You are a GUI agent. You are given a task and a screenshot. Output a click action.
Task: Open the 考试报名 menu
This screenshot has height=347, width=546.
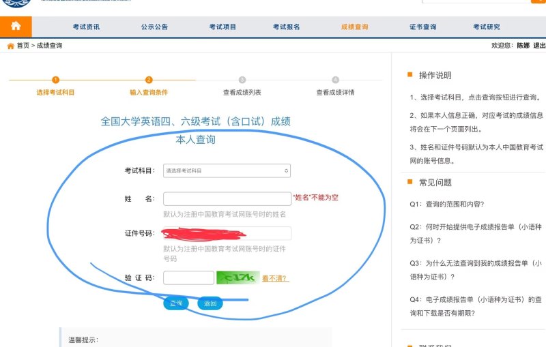[286, 27]
